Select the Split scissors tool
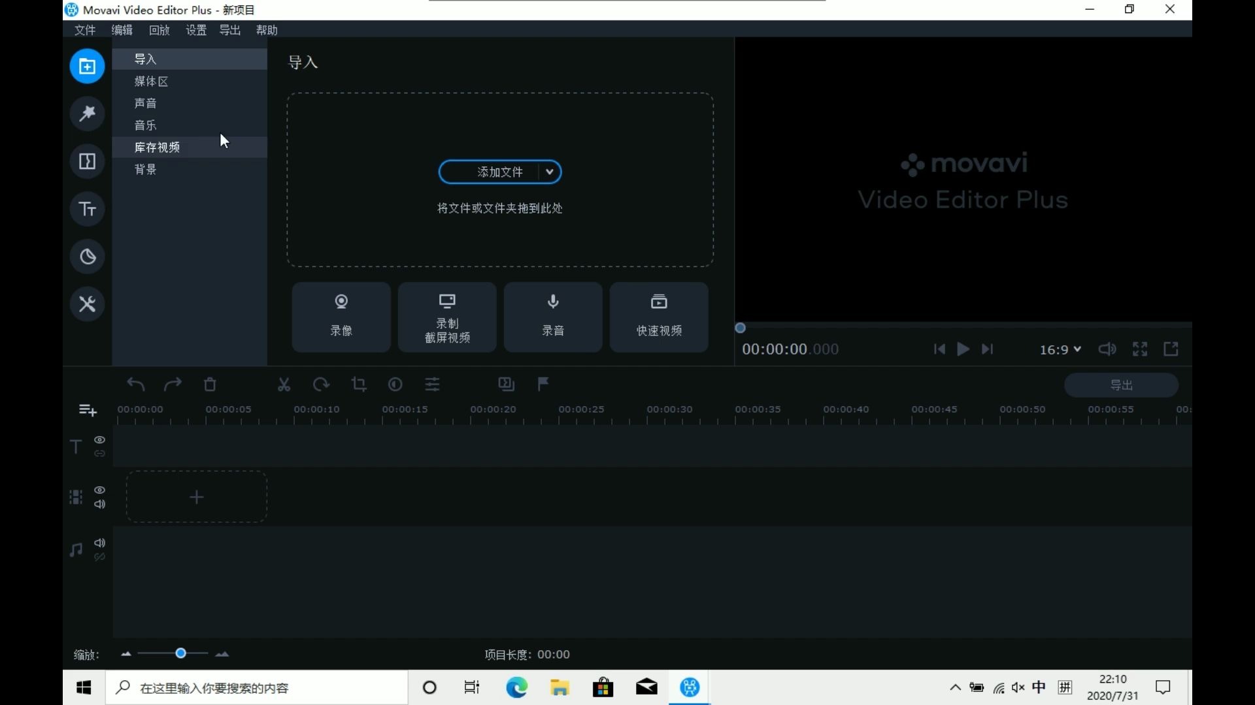 284,384
